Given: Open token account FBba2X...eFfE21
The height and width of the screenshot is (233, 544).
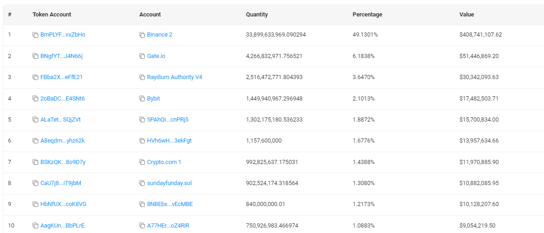Looking at the screenshot, I should (61, 77).
